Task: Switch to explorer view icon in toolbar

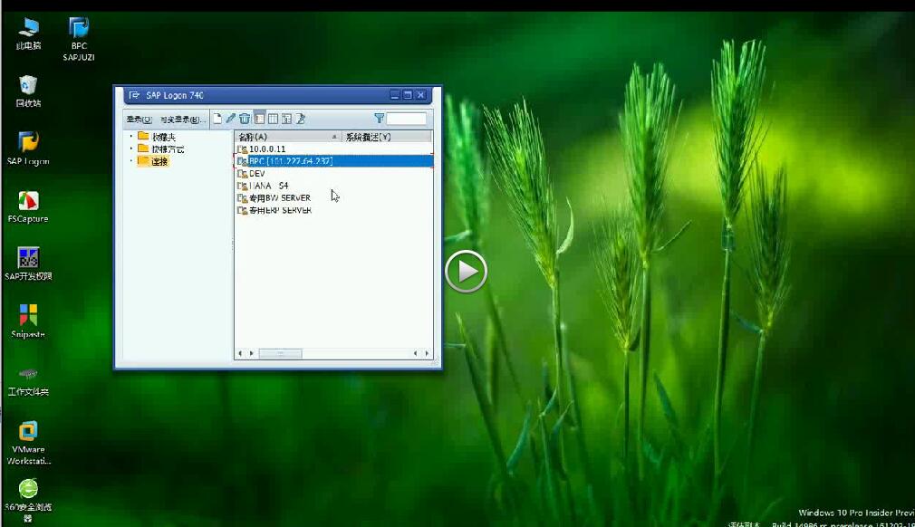Action: tap(259, 119)
